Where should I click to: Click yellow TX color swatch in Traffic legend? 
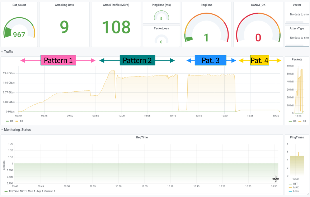17,121
